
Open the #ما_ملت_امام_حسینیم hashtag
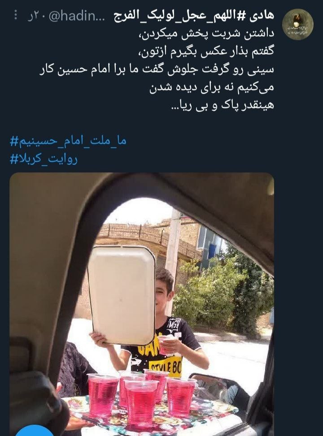pyautogui.click(x=68, y=141)
